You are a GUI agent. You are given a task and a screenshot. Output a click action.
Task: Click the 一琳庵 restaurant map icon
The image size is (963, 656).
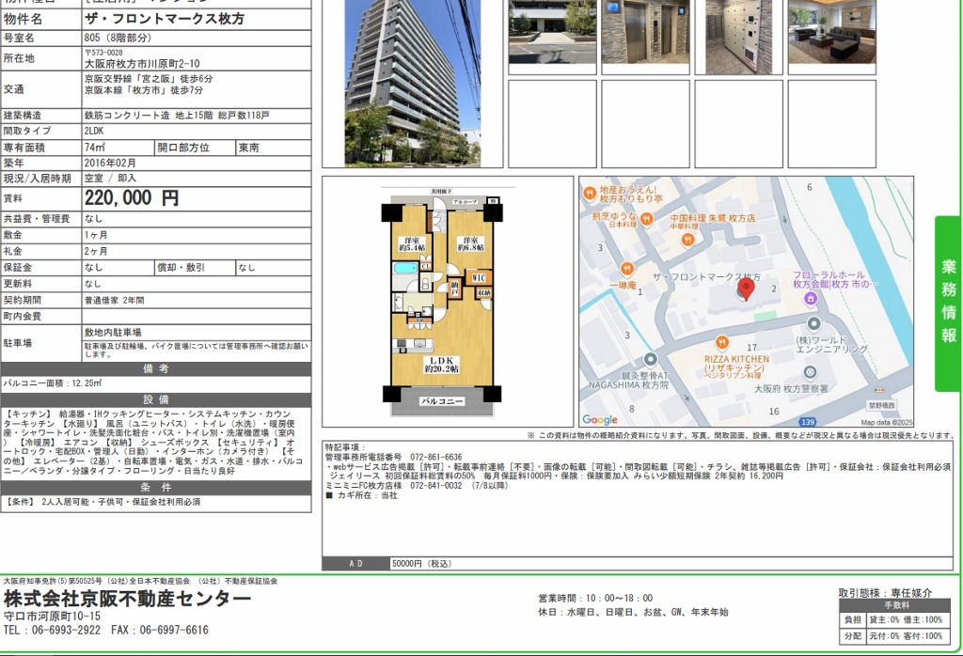click(x=626, y=266)
